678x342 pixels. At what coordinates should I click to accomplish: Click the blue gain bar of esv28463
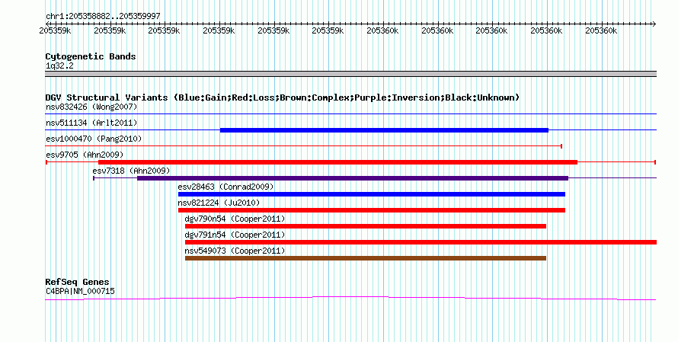[372, 194]
